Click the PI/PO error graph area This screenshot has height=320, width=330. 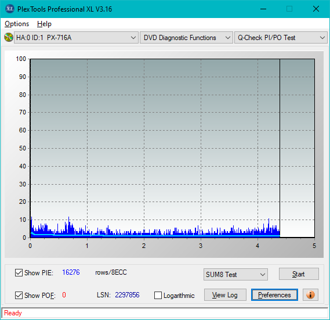click(x=172, y=148)
